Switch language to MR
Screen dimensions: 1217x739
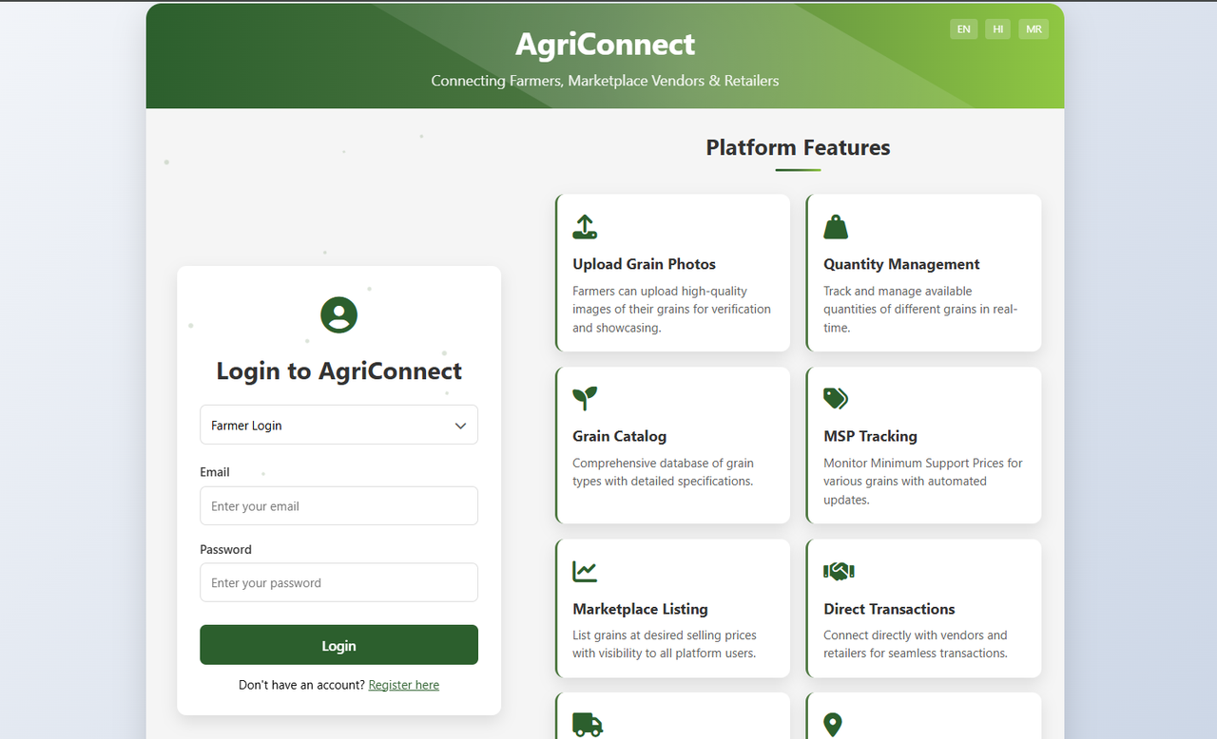[1033, 29]
